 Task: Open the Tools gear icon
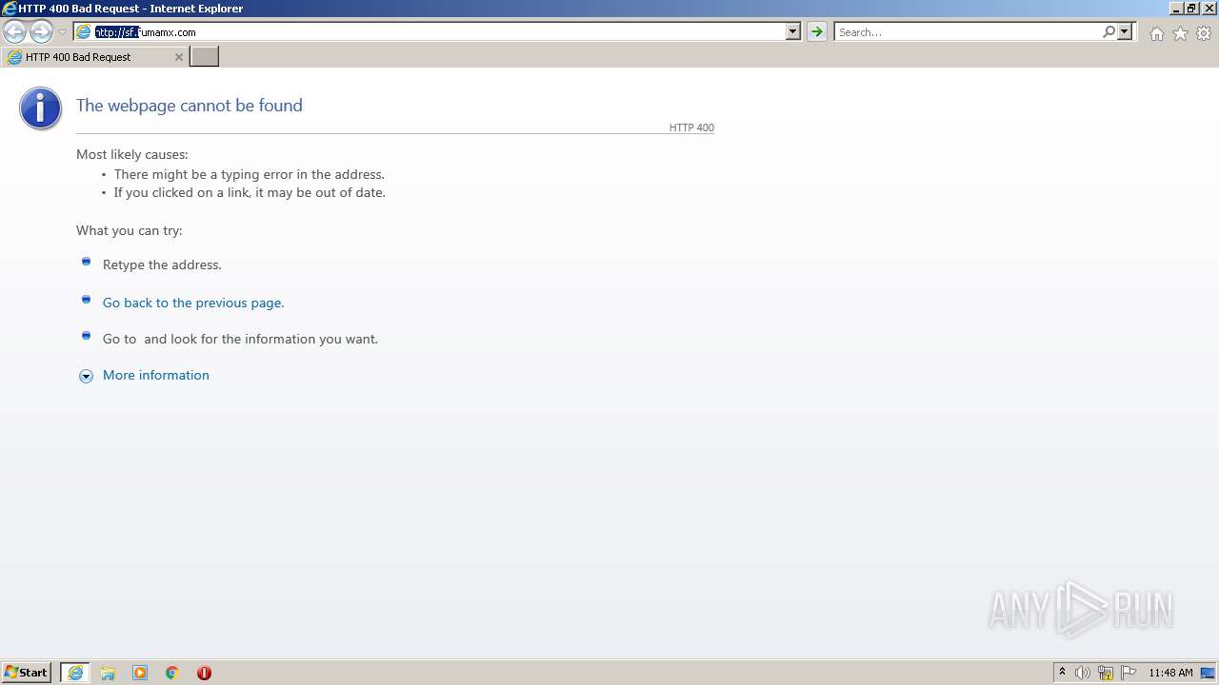(x=1204, y=33)
